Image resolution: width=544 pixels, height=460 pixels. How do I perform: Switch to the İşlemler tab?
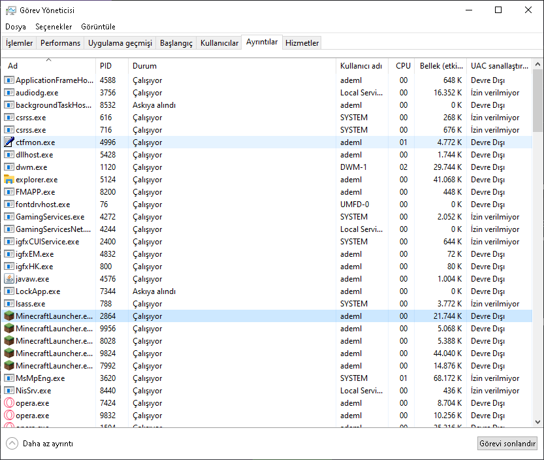click(19, 43)
